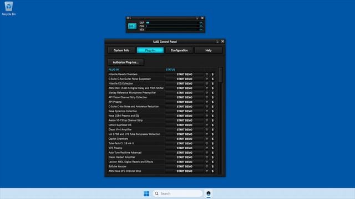The height and width of the screenshot is (199, 355).
Task: Open help for UA 175B and 176 Compressor
Action: [x=207, y=134]
